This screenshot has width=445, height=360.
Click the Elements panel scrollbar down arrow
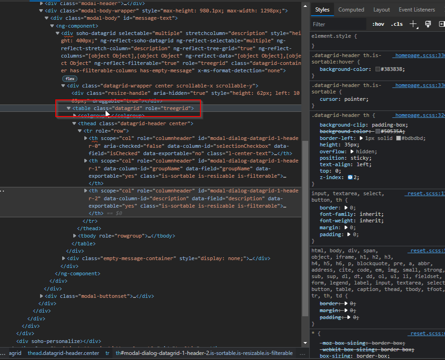[x=305, y=343]
